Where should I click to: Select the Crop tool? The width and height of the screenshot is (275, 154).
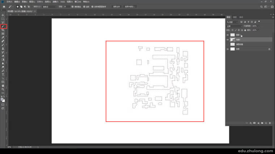coord(3,30)
